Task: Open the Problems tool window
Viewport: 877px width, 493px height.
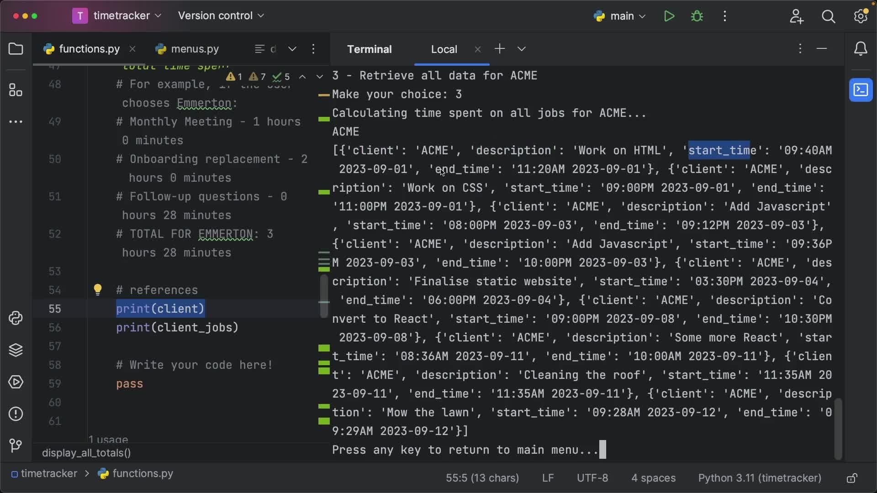Action: pyautogui.click(x=16, y=414)
